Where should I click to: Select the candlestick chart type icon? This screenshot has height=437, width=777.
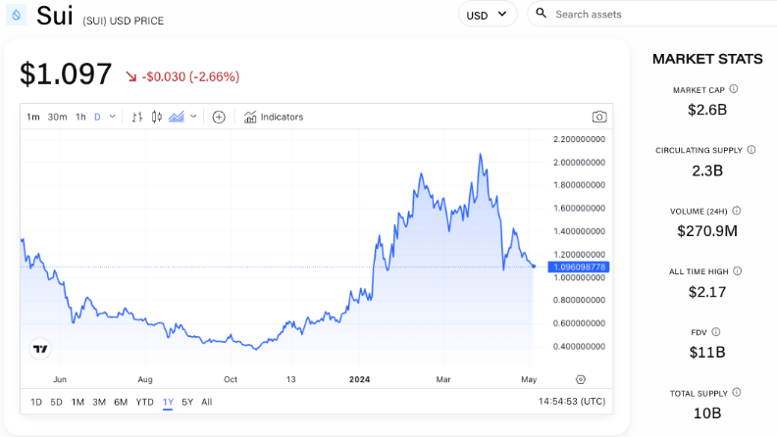[x=157, y=117]
